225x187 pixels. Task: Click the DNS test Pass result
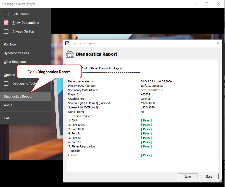coord(146,120)
